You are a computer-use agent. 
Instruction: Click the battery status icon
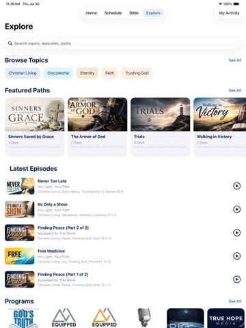click(x=236, y=4)
